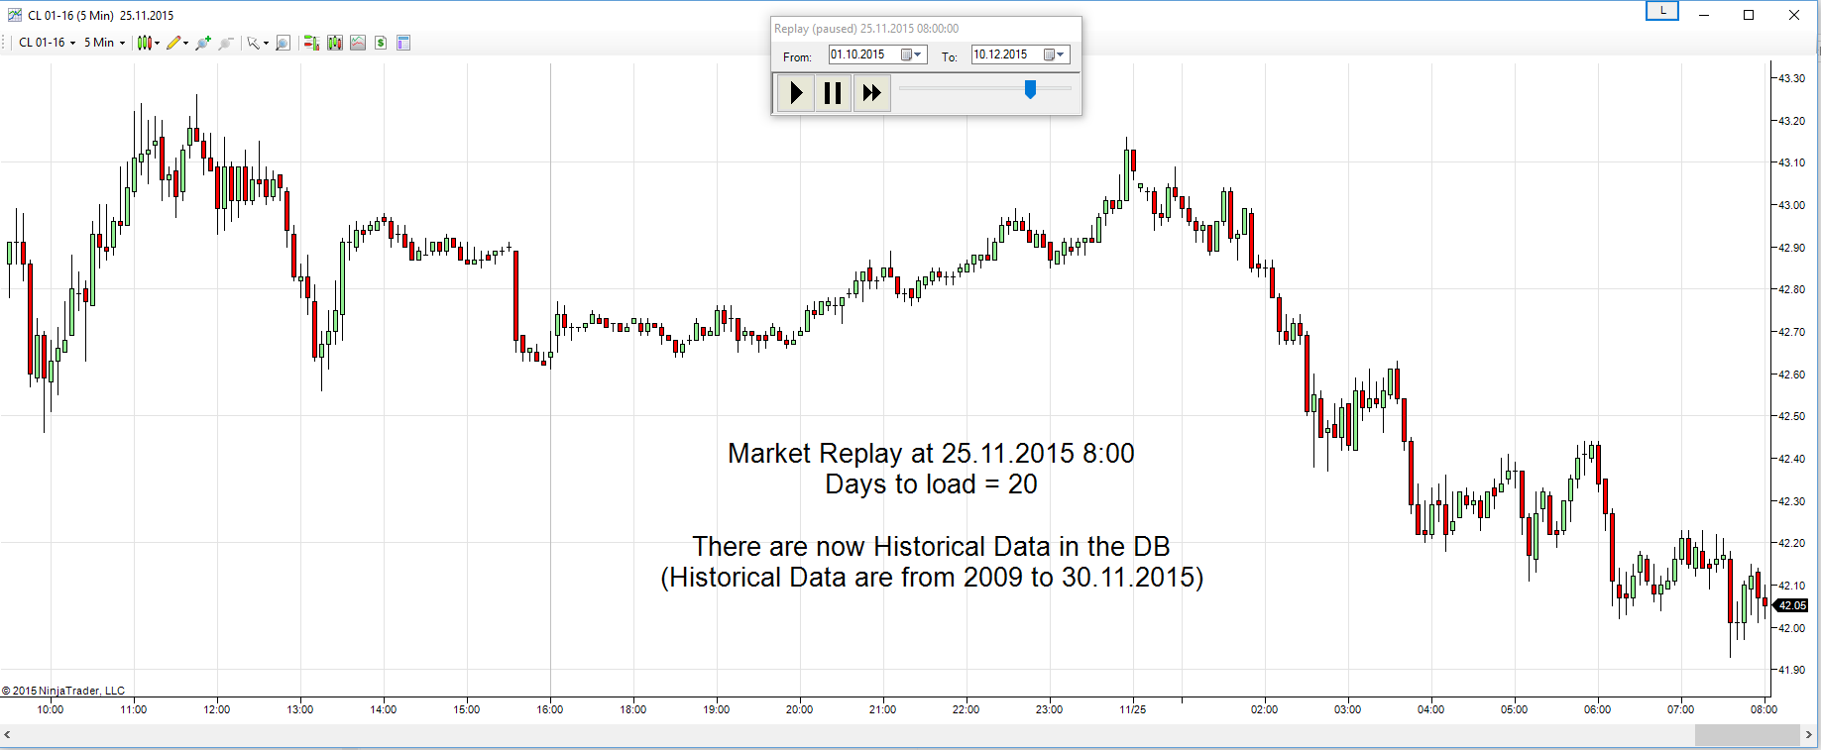Open the cursor pointer type dropdown
Viewport: 1821px width, 750px height.
[x=258, y=43]
